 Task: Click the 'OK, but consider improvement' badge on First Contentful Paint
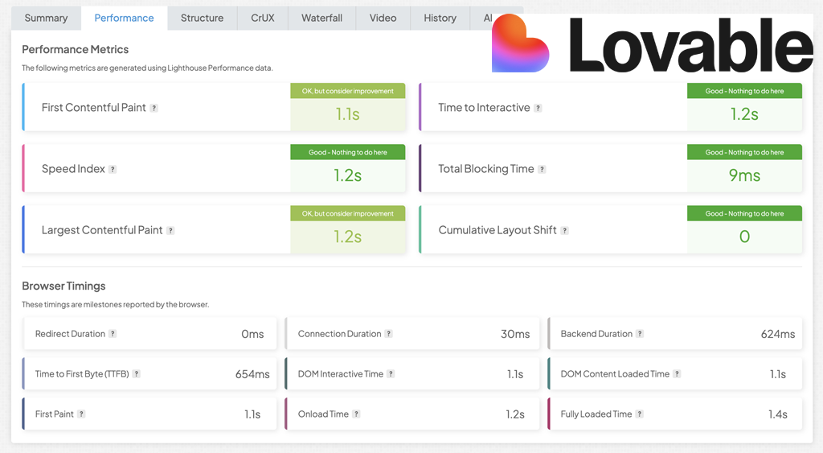tap(347, 91)
